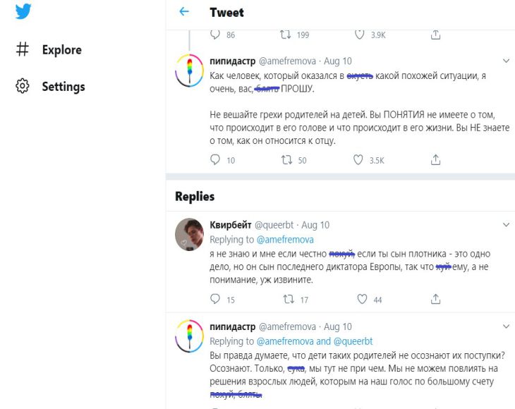This screenshot has width=515, height=409.
Task: Like Квирбейт's reply with 44 likes
Action: 363,300
